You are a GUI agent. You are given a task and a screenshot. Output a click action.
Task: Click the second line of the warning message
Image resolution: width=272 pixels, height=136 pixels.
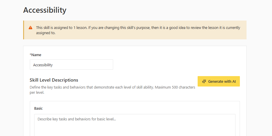pyautogui.click(x=46, y=33)
